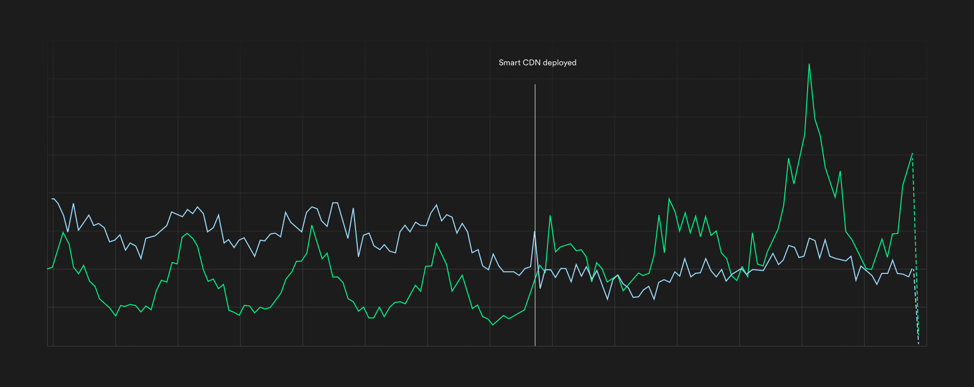Click the third green wave peak before deployment
This screenshot has height=387, width=974.
click(x=312, y=226)
